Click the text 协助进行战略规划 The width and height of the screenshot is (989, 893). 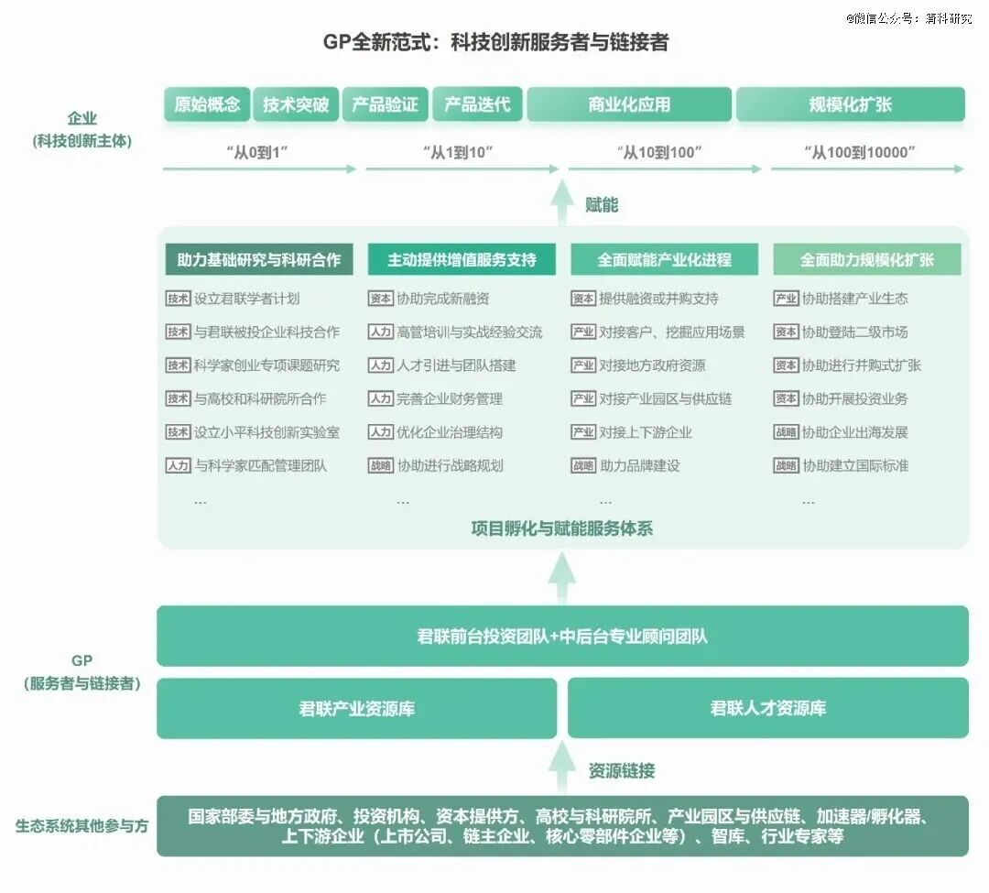coord(451,465)
